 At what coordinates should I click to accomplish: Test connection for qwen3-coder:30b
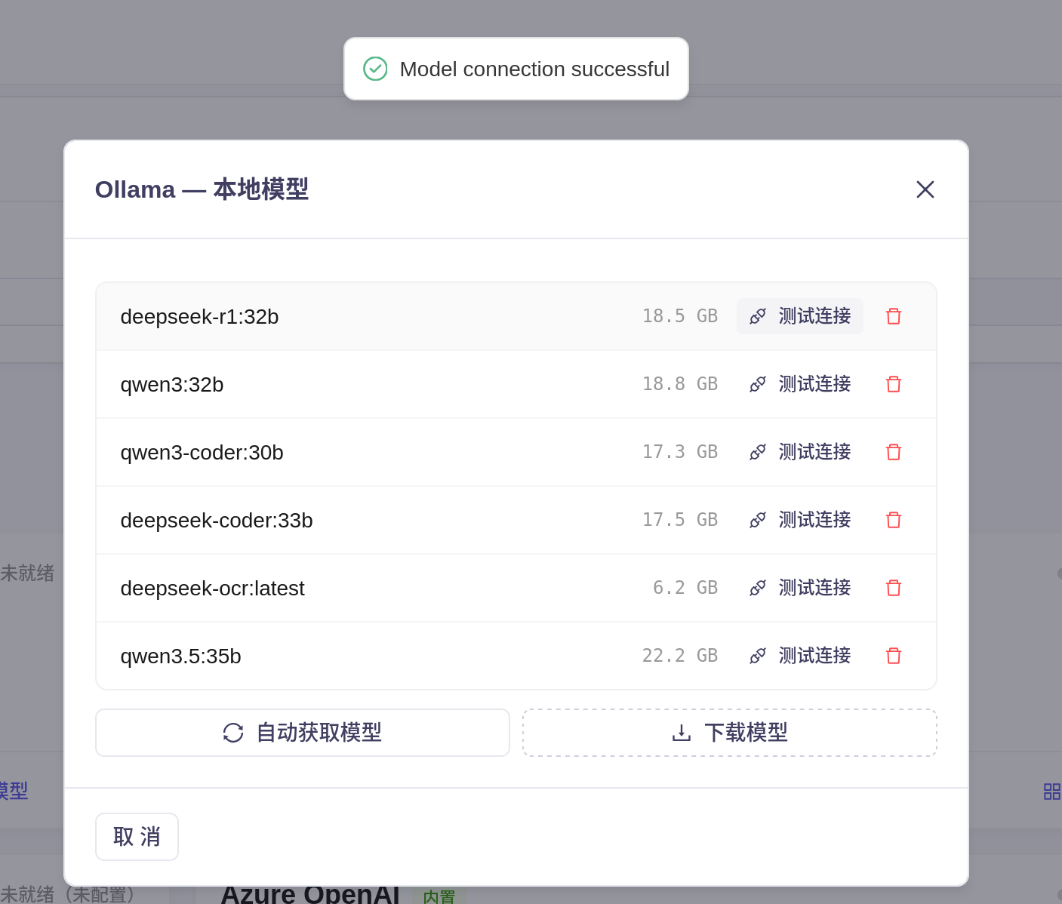[x=800, y=452]
